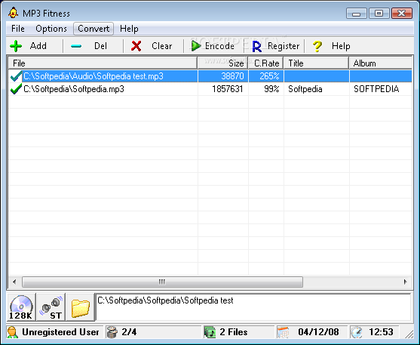The image size is (420, 345).
Task: Click the scrollbar right arrow
Action: 405,282
